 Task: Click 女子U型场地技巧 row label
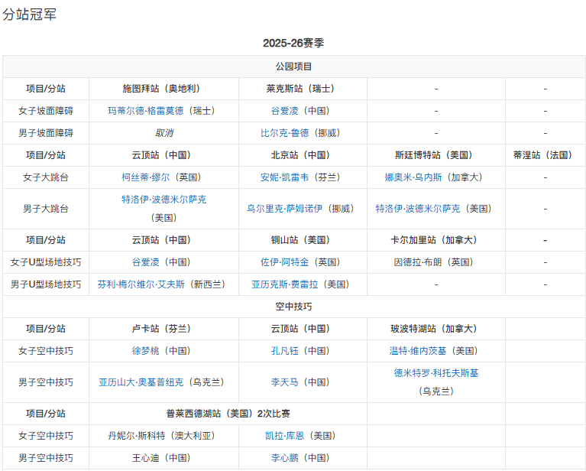pos(46,261)
